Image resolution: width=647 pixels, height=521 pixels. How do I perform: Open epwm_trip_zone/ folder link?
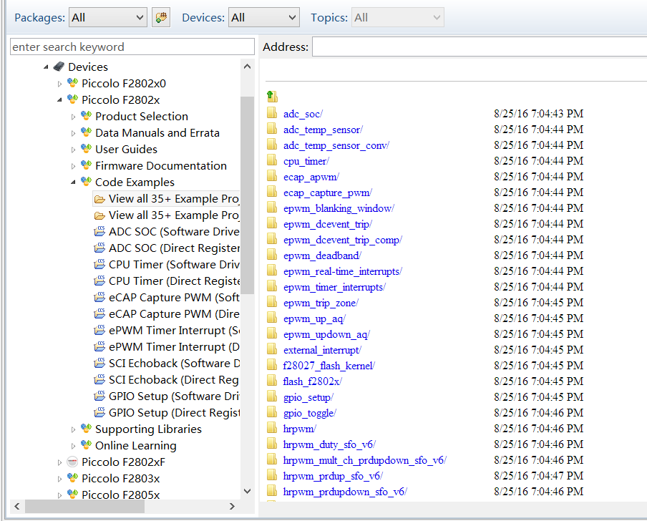click(321, 303)
